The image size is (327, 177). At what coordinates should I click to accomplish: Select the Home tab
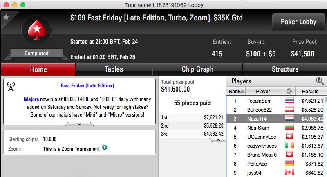[x=38, y=69]
